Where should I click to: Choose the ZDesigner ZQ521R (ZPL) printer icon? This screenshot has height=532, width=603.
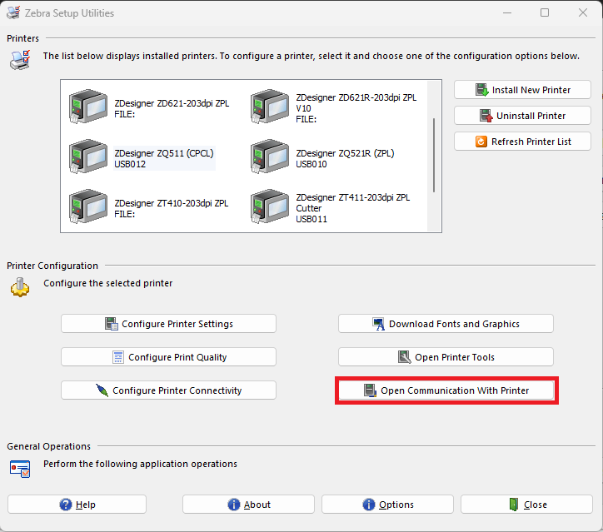click(x=270, y=158)
